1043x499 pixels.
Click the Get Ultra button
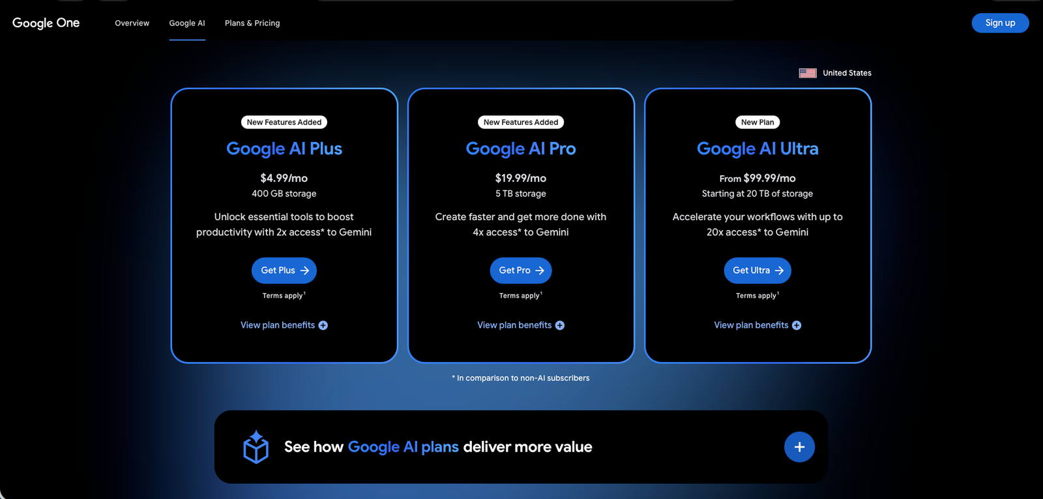click(x=757, y=270)
